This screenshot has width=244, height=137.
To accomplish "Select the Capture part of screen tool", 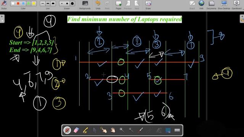I will click(168, 130).
